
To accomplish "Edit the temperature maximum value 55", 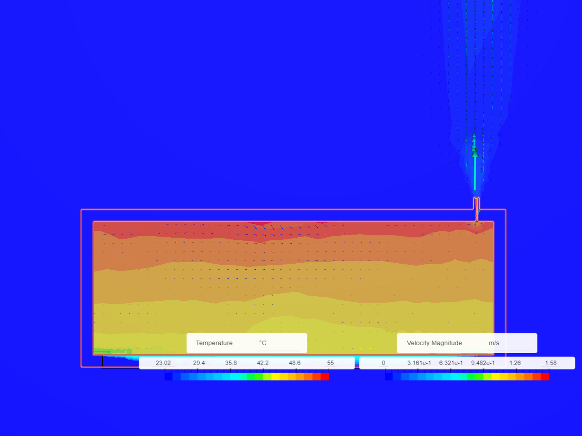I will click(x=331, y=363).
